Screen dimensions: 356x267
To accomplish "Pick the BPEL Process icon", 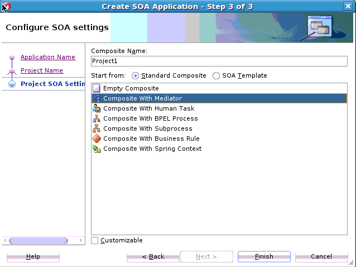I will [x=97, y=118].
